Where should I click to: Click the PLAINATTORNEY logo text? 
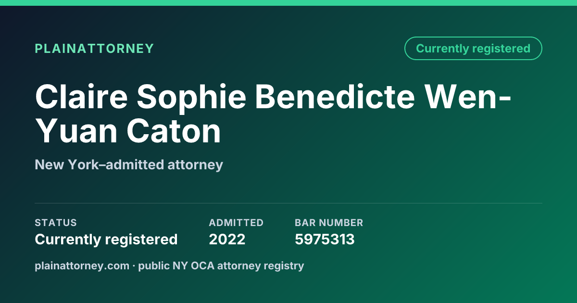[94, 49]
